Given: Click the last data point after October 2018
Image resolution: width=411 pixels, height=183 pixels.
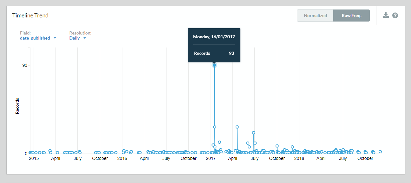Looking at the screenshot, I should (380, 152).
